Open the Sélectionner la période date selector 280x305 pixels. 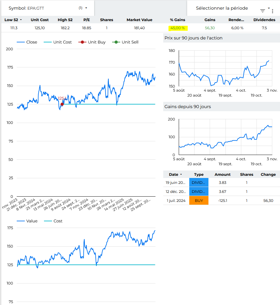pos(222,8)
